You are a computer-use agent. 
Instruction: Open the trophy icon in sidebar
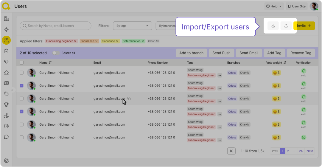(x=6, y=104)
